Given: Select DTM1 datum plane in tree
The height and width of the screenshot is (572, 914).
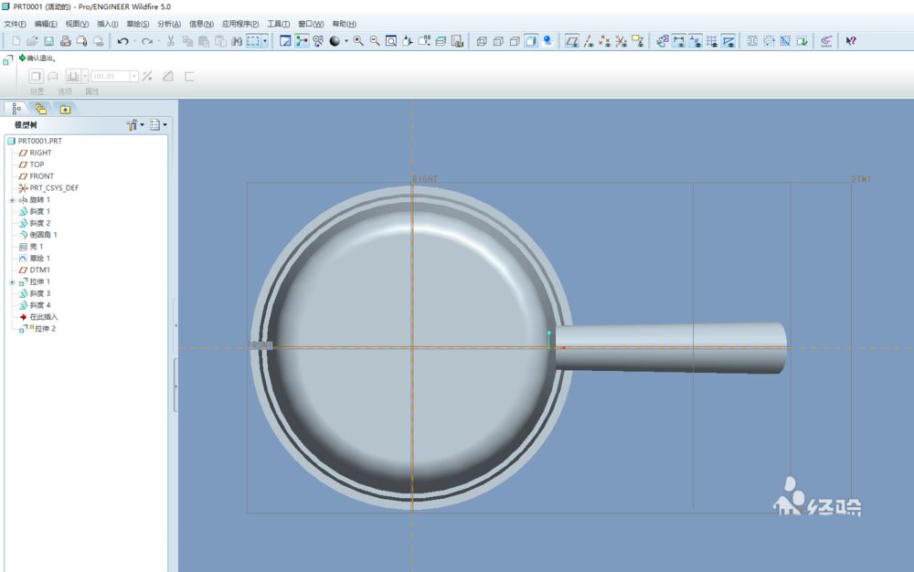Looking at the screenshot, I should pos(35,270).
